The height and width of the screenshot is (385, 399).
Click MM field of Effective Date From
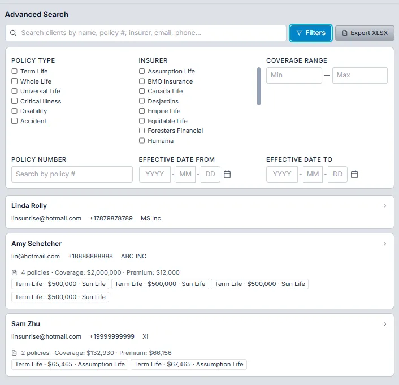click(x=185, y=175)
